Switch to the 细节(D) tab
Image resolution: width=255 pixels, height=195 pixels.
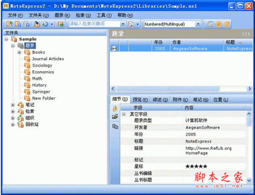click(x=120, y=99)
